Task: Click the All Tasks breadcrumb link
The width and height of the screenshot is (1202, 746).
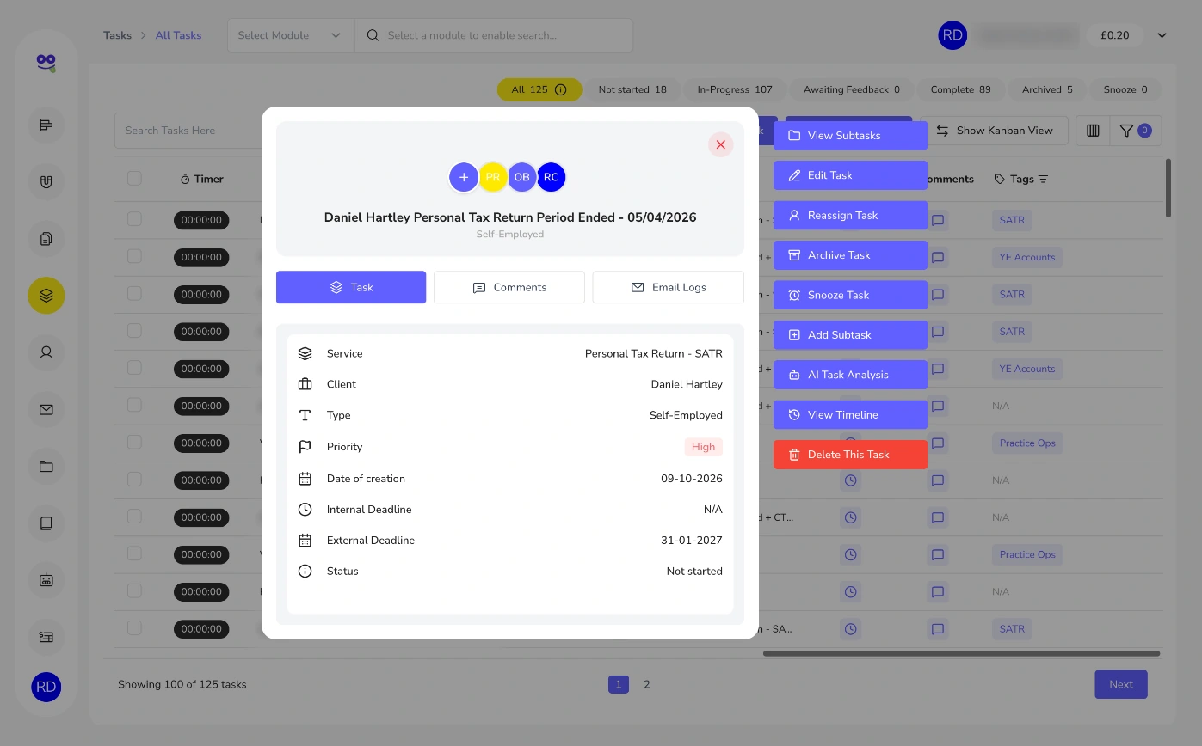Action: [178, 35]
